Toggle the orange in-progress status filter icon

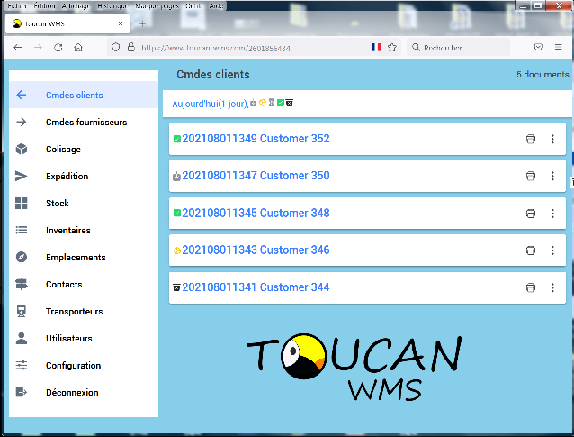pyautogui.click(x=263, y=103)
